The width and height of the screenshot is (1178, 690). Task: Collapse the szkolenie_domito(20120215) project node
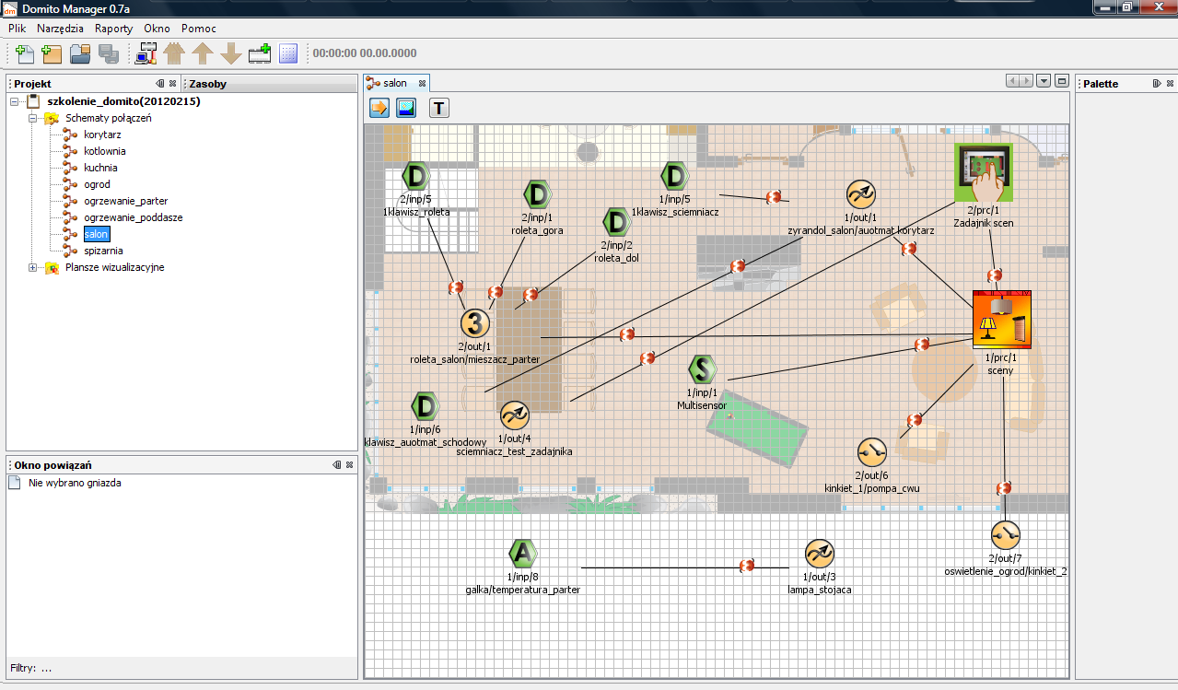15,101
